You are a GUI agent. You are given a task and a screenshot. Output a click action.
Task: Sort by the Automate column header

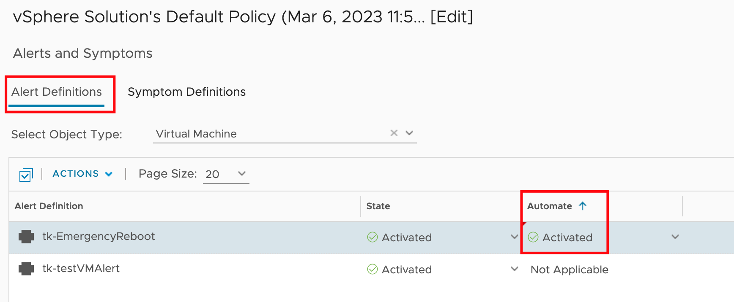(549, 206)
